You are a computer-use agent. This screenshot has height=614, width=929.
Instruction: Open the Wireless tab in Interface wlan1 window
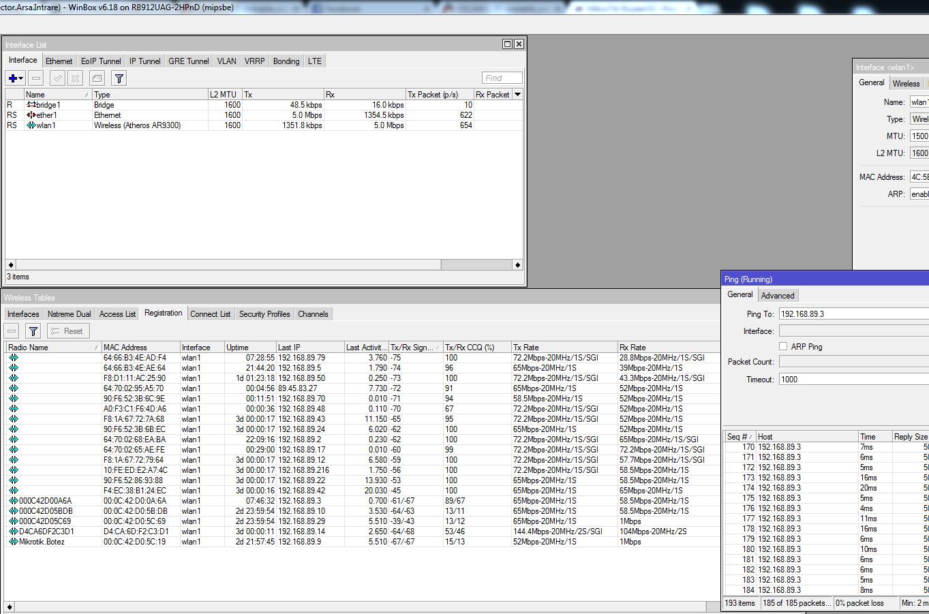pos(906,84)
